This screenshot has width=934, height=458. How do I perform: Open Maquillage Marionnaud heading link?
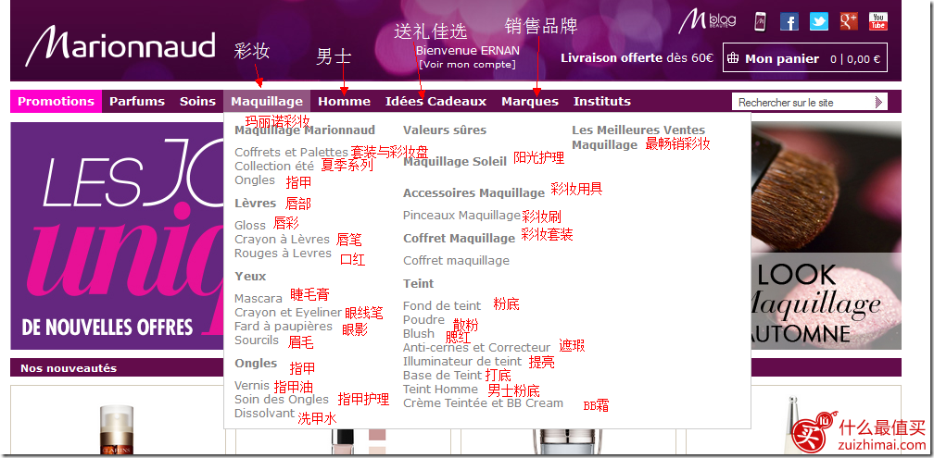tap(305, 130)
